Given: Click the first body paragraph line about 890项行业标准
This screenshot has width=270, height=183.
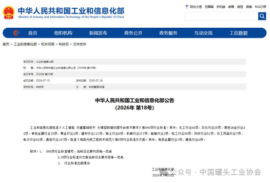Looking at the screenshot, I should click(x=137, y=128).
